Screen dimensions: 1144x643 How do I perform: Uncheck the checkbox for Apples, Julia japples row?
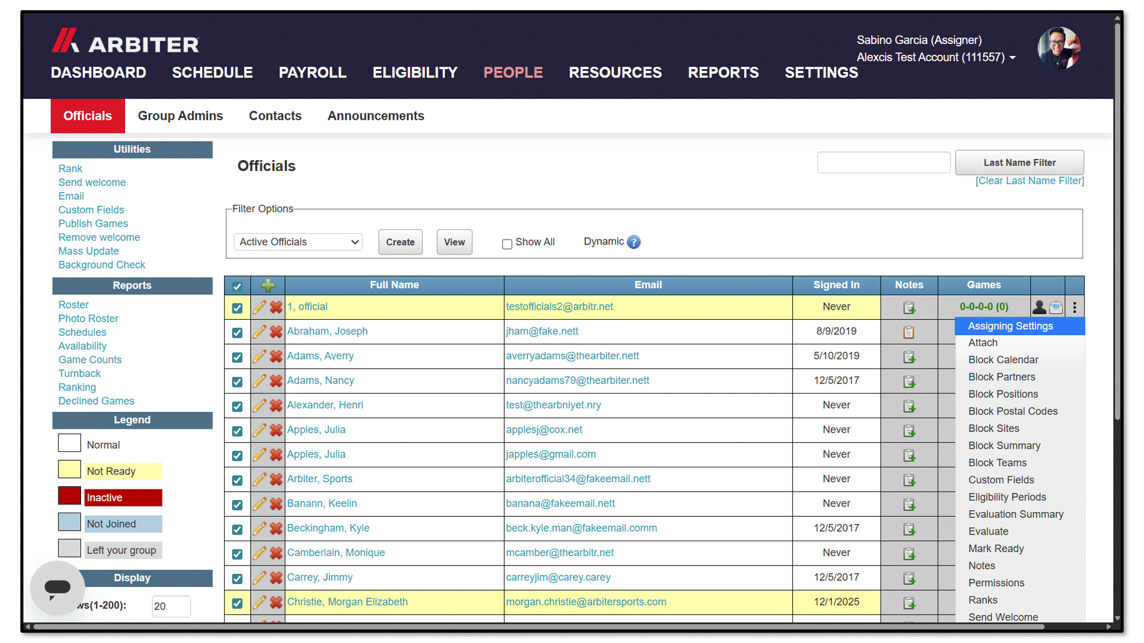coord(237,455)
